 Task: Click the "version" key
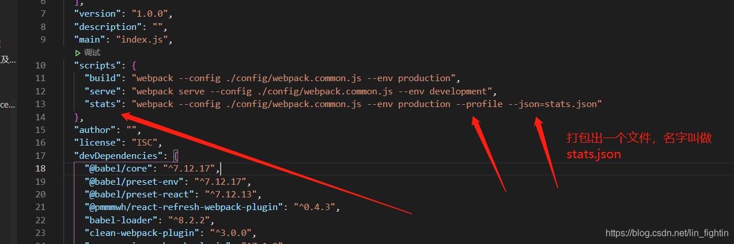pyautogui.click(x=97, y=14)
